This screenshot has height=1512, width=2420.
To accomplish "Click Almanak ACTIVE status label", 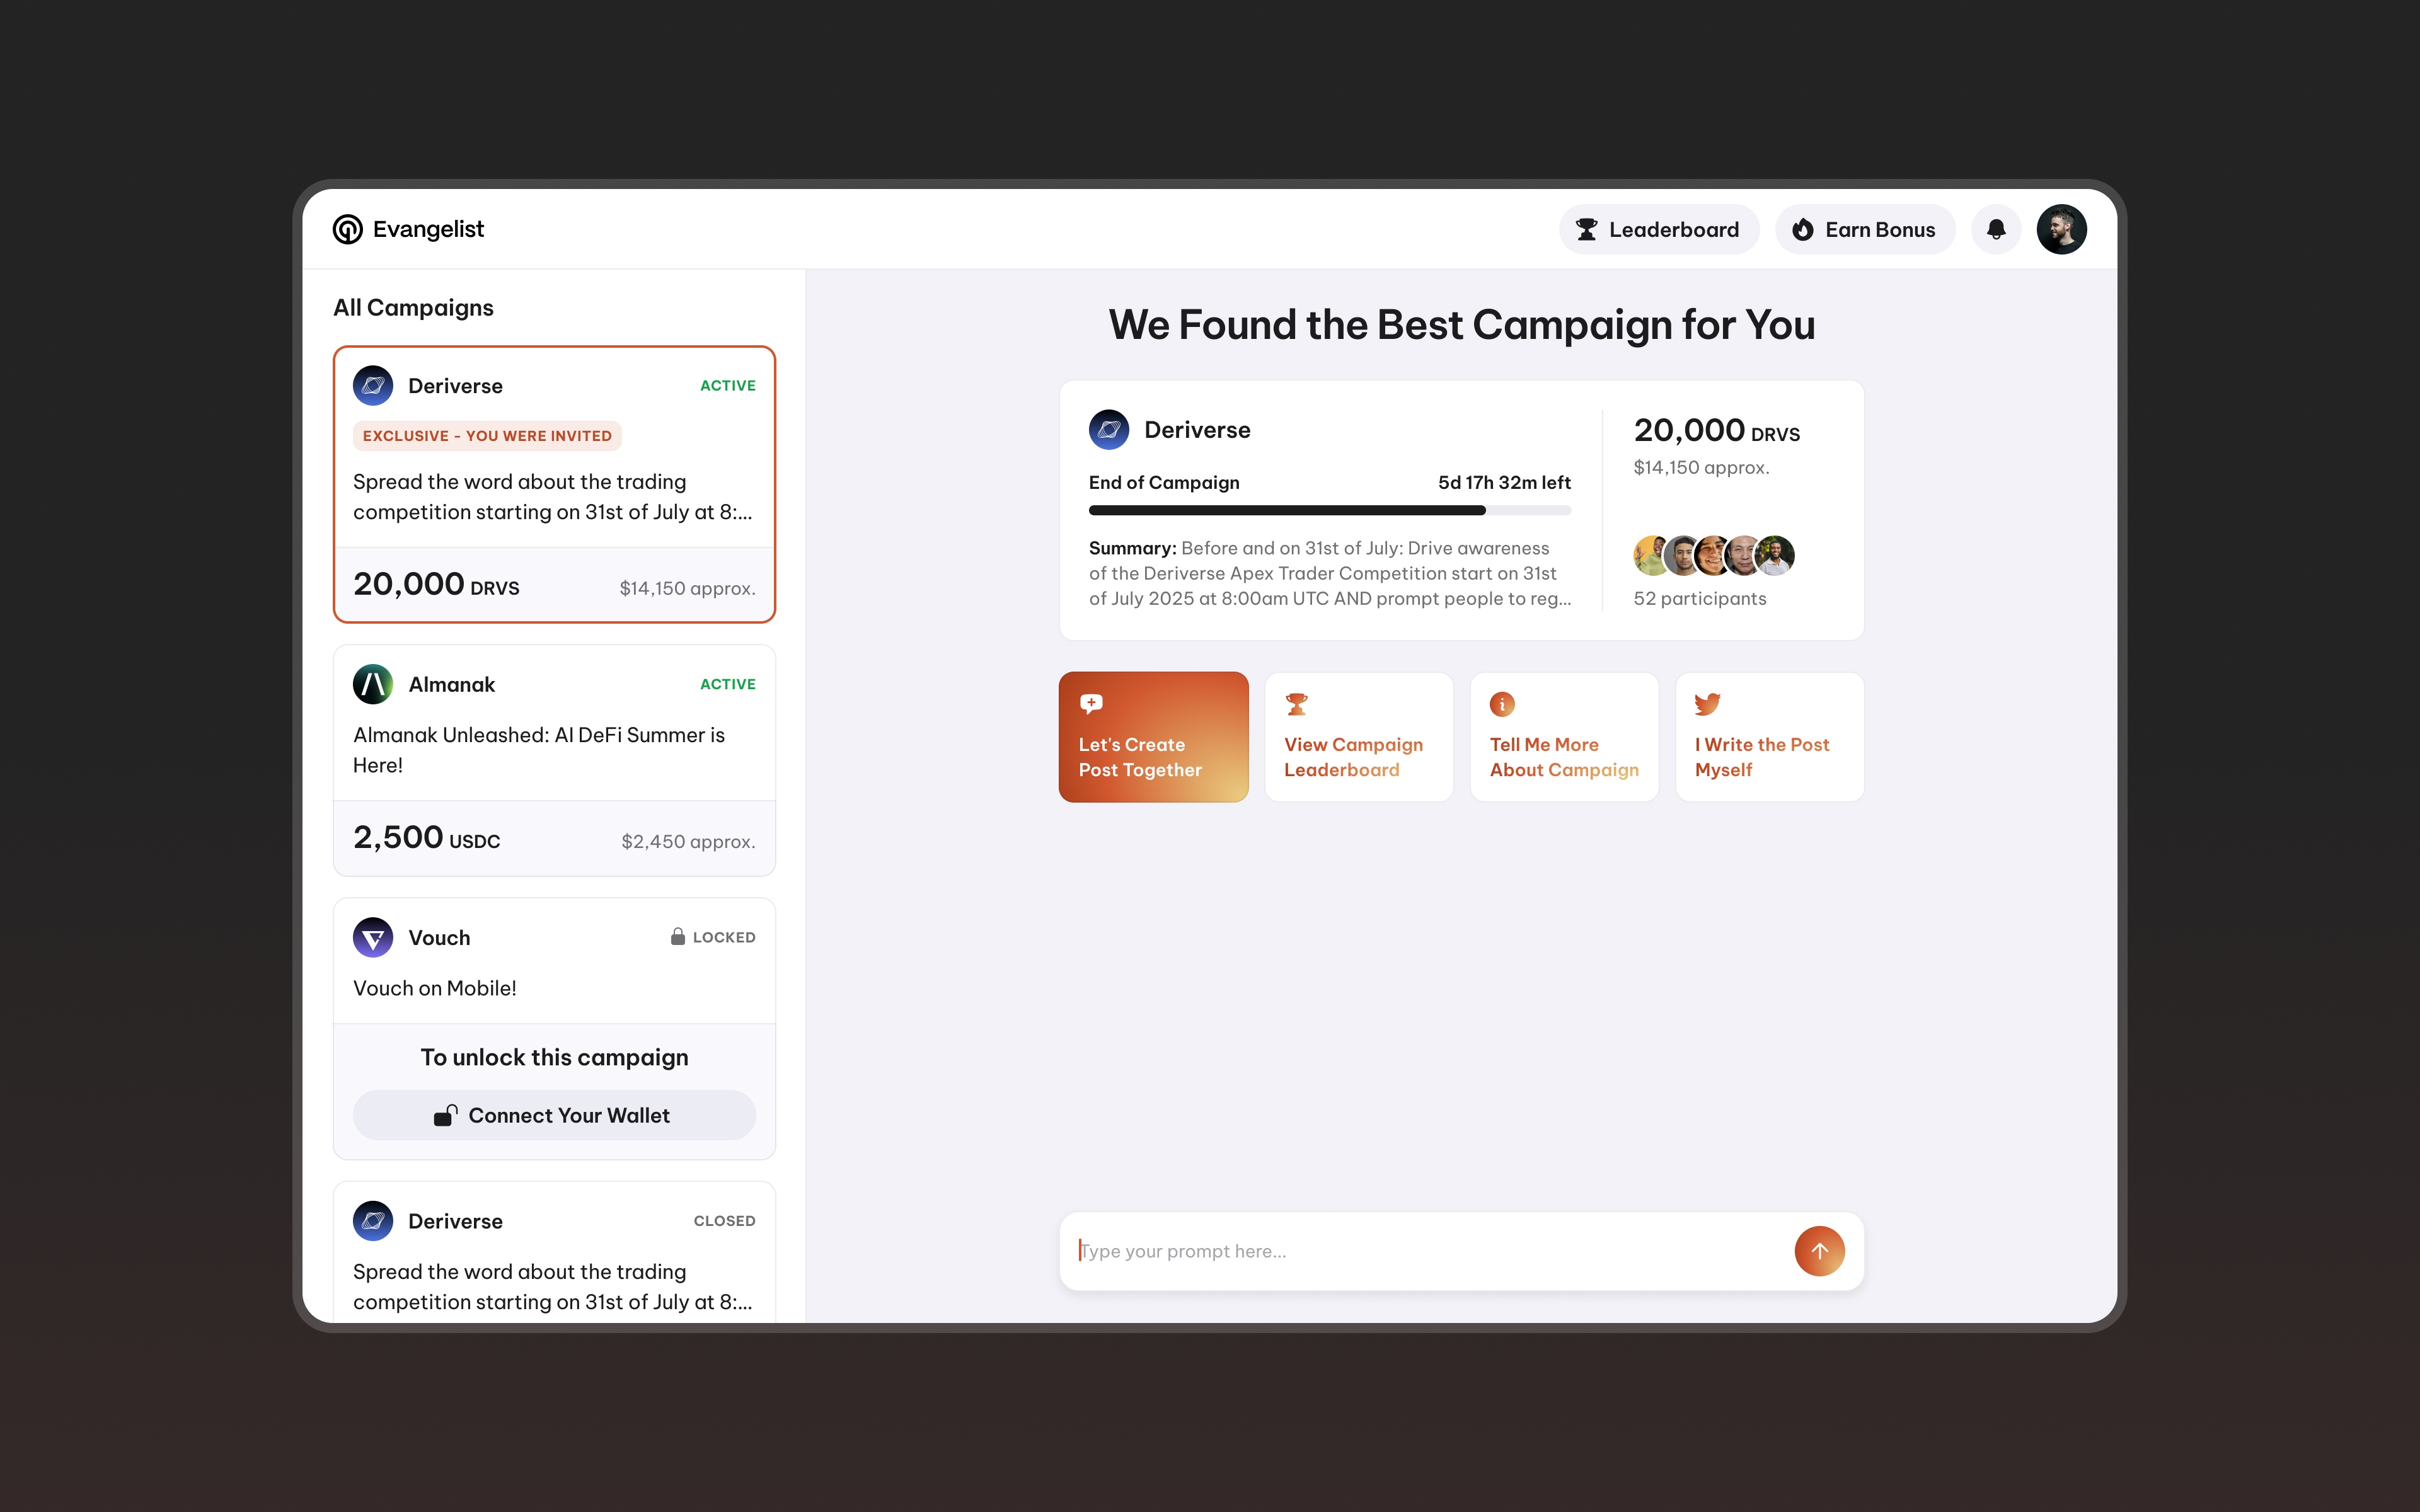I will [727, 684].
